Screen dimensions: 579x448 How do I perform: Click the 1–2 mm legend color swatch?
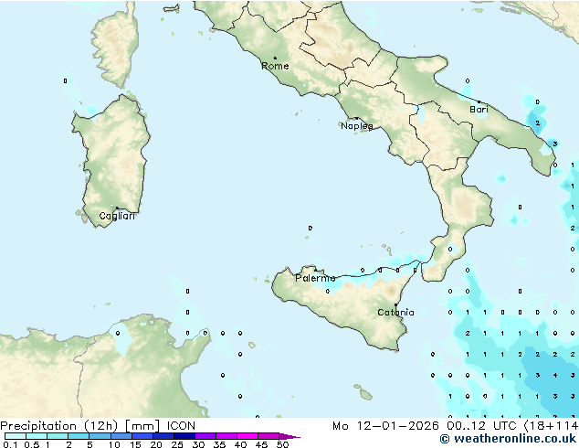coord(58,436)
